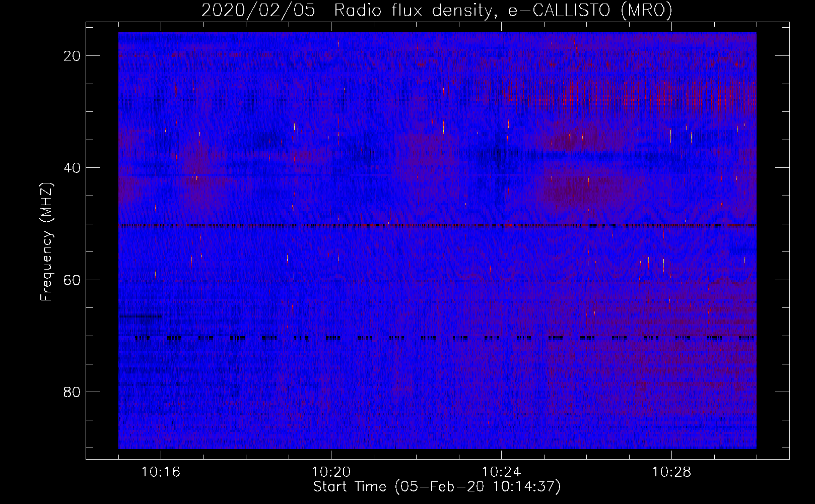The image size is (815, 504).
Task: Click the '40' frequency tick label
Action: point(72,168)
